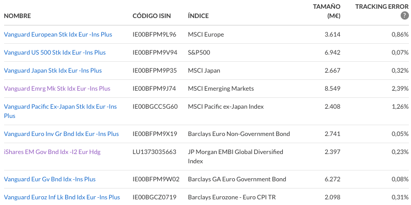411x205 pixels.
Task: Select Vanguard Pacific Ex-Japan Stk Idx link
Action: coord(60,111)
